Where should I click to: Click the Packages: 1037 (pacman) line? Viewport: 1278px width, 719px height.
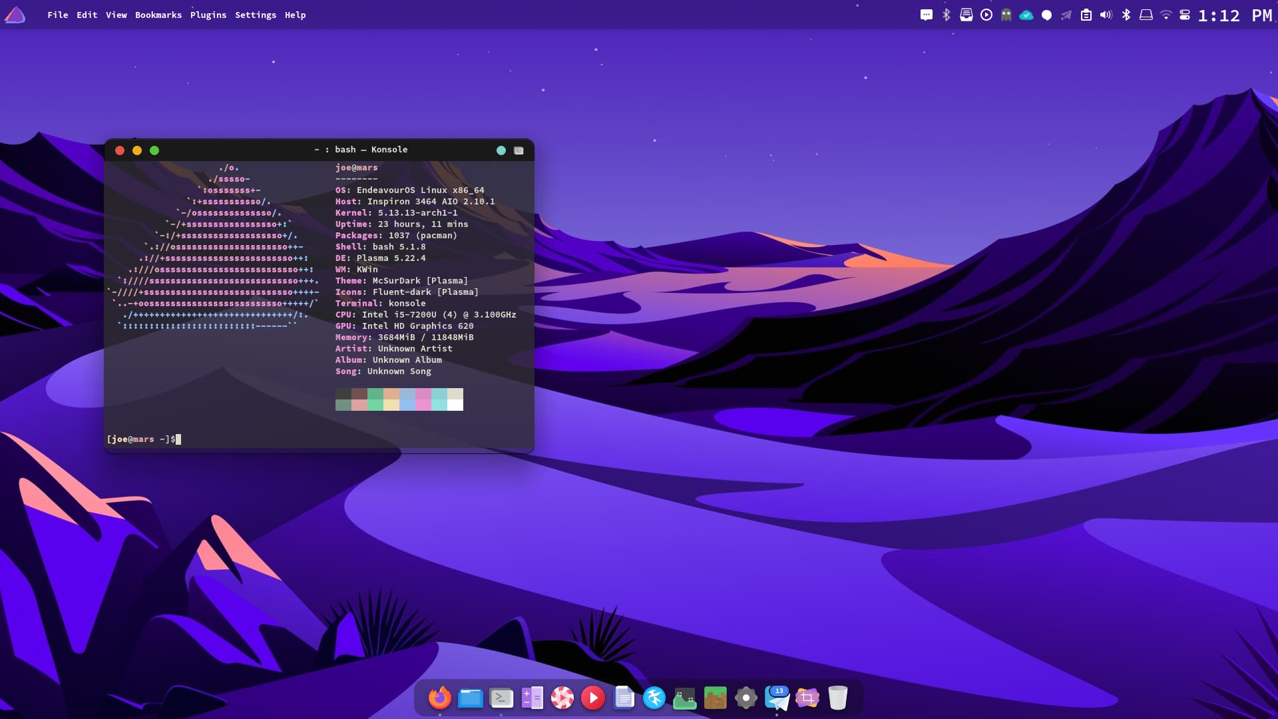click(397, 236)
